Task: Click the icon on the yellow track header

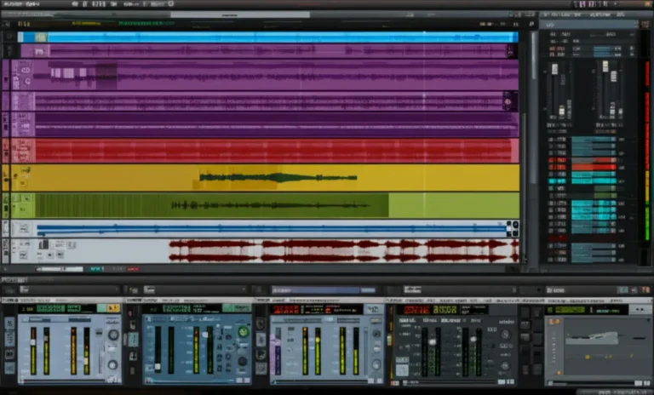Action: coord(25,170)
